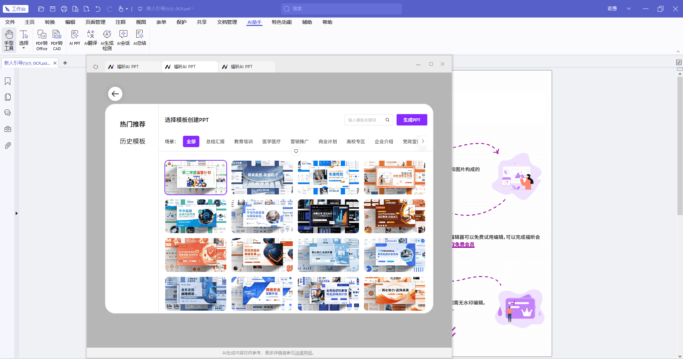
Task: Open the attachments paperclip panel icon
Action: pos(7,145)
